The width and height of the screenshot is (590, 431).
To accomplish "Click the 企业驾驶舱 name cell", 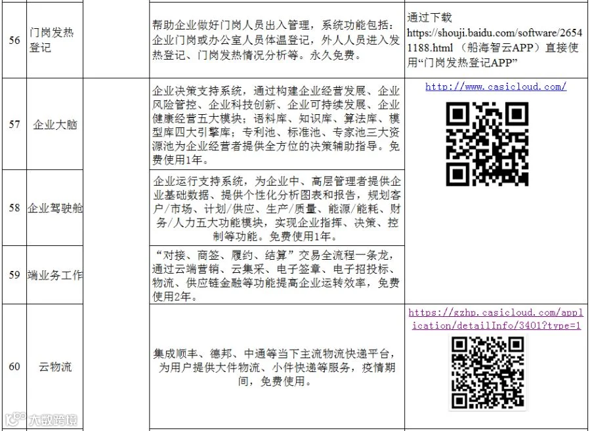I will click(x=55, y=207).
